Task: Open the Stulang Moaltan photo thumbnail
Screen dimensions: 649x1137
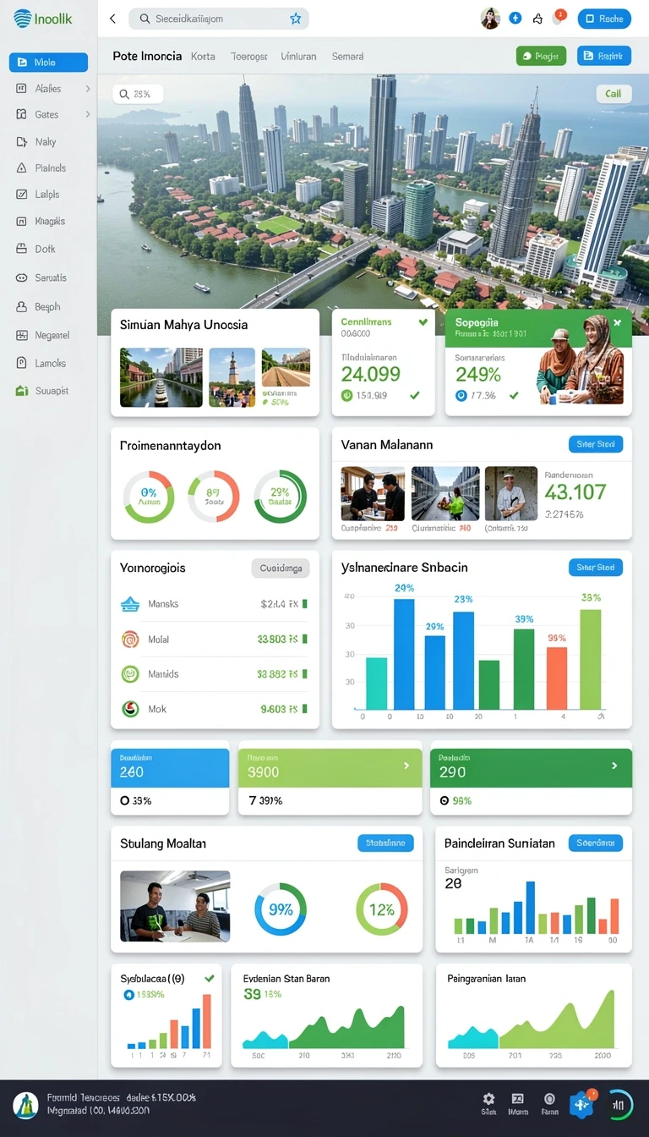Action: (175, 906)
